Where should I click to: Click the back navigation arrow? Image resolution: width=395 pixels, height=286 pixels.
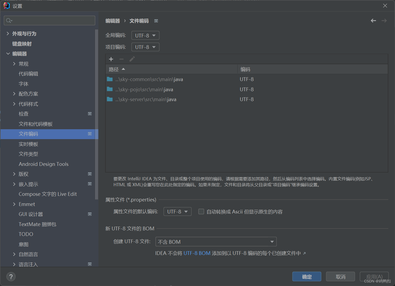373,21
